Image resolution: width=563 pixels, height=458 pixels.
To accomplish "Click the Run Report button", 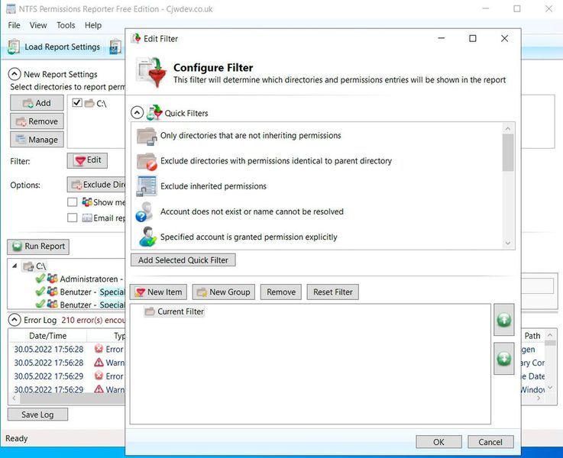I will click(x=38, y=247).
